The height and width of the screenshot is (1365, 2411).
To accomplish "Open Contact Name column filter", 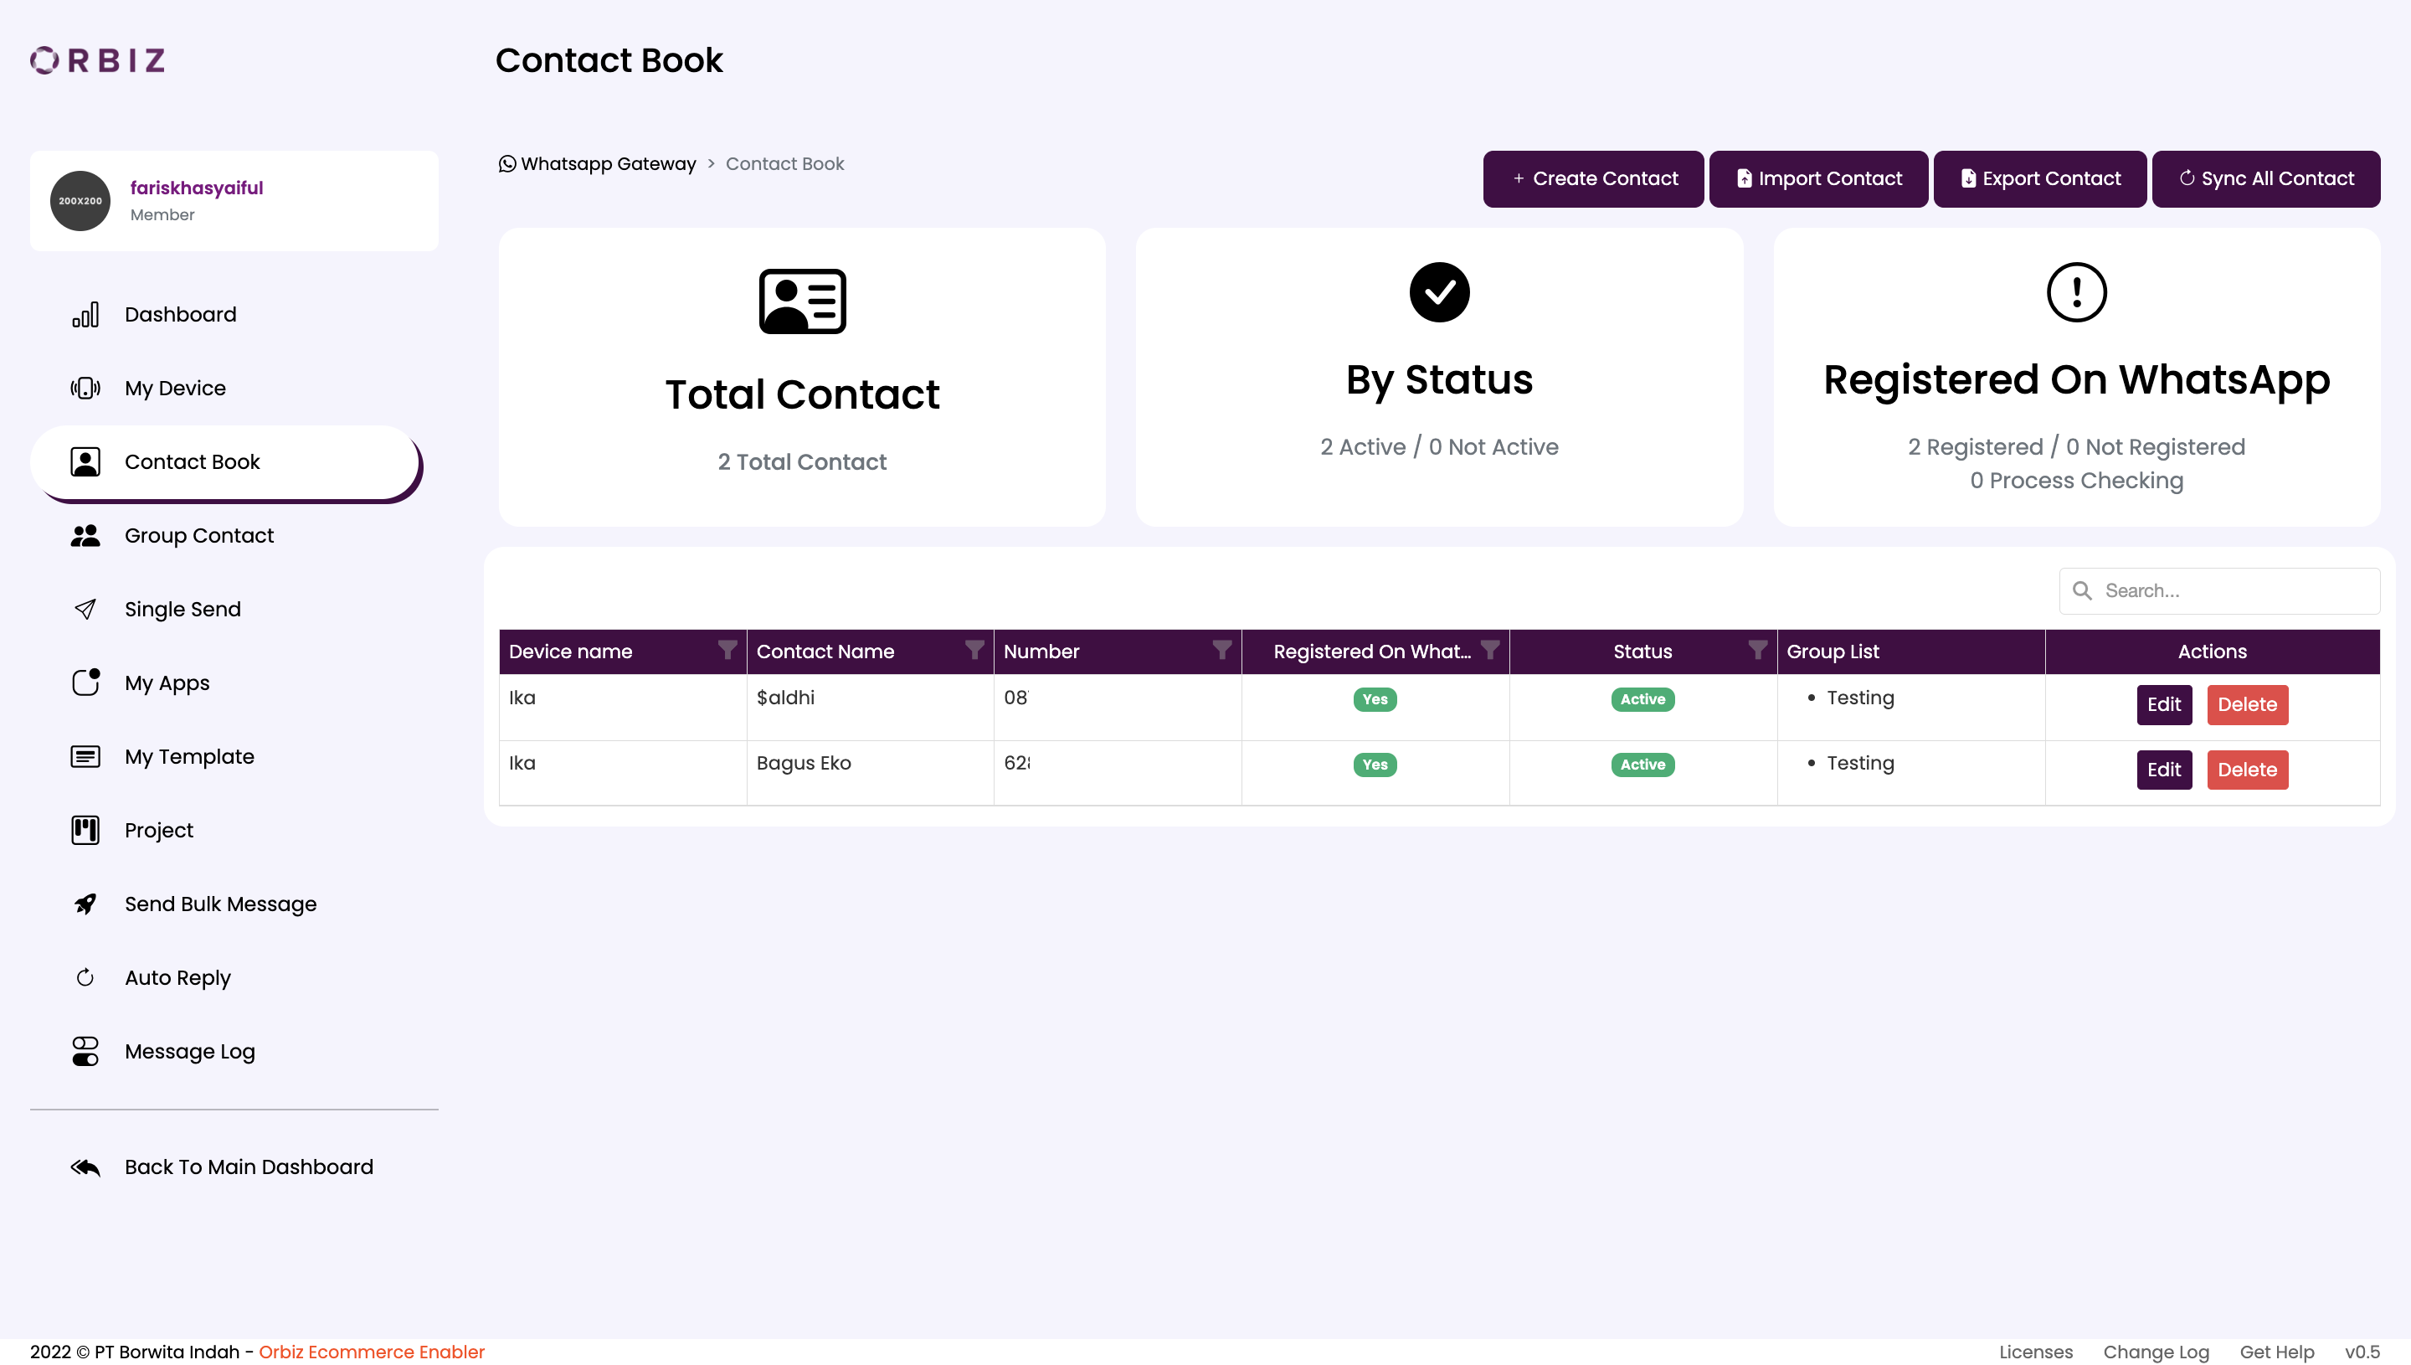I will 974,650.
